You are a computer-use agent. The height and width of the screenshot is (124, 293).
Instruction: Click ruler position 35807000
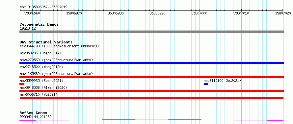click(x=200, y=13)
